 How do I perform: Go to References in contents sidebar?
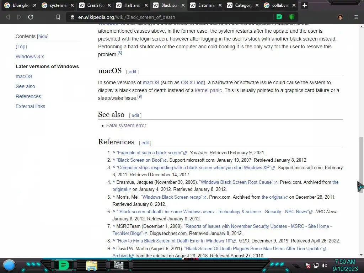tap(28, 97)
